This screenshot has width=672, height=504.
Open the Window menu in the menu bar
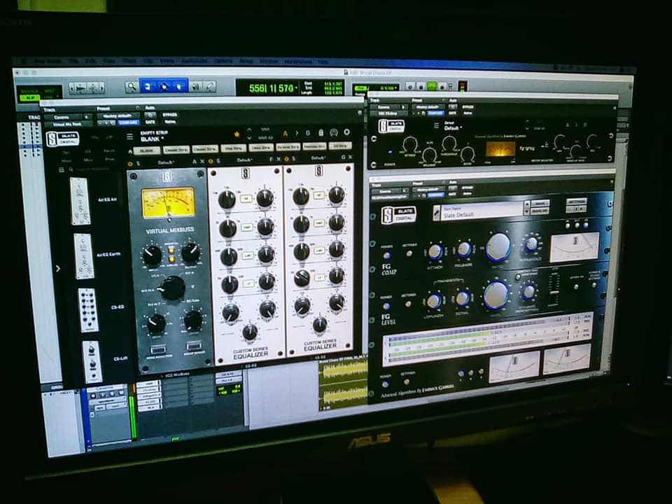point(268,62)
